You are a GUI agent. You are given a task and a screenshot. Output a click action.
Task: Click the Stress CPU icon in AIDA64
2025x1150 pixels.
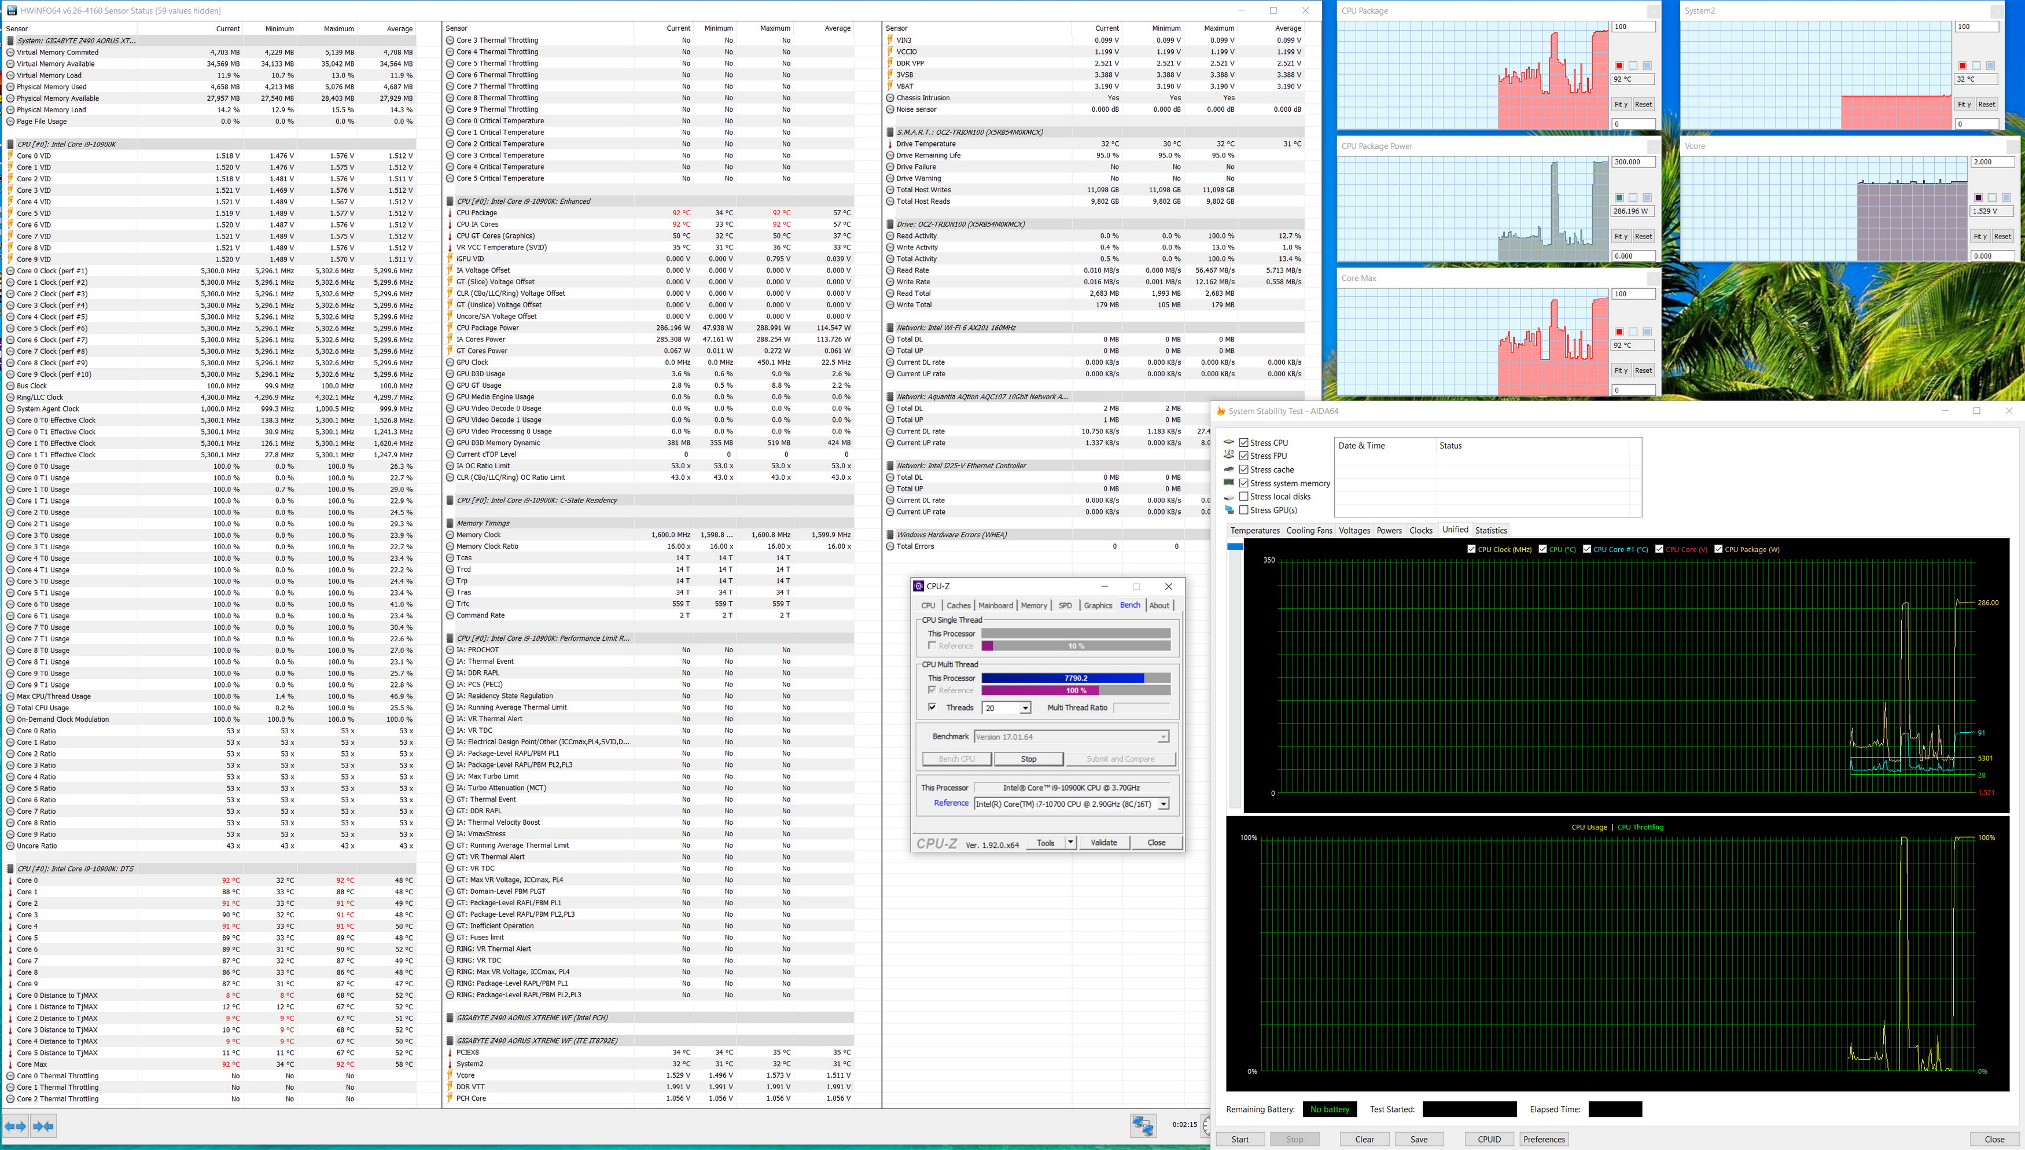tap(1228, 442)
